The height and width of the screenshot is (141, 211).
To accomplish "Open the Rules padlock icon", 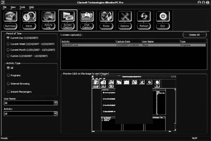I will tap(106, 16).
